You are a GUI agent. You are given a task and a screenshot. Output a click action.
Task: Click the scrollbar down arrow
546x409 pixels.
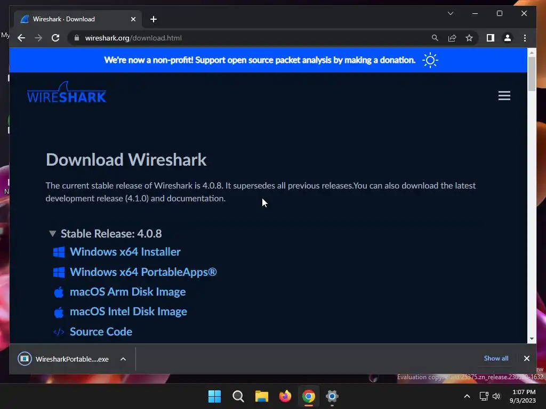coord(532,339)
